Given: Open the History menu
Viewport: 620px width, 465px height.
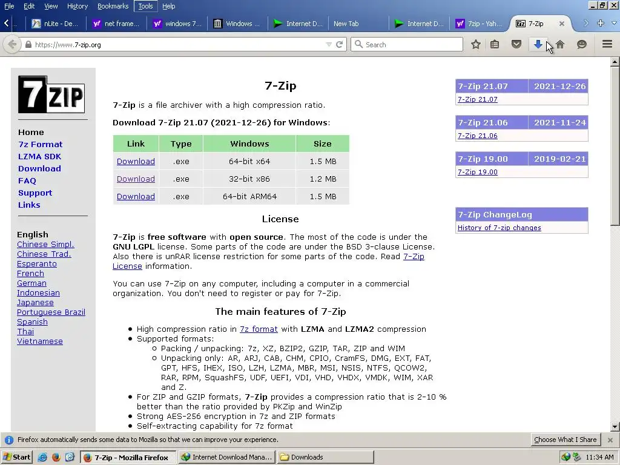Looking at the screenshot, I should pyautogui.click(x=77, y=6).
